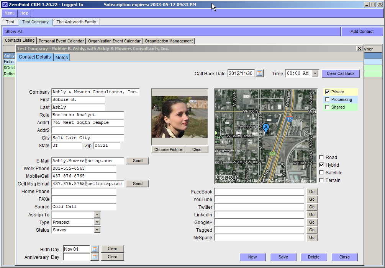
Task: Click Go next to MySpace field
Action: tap(312, 238)
